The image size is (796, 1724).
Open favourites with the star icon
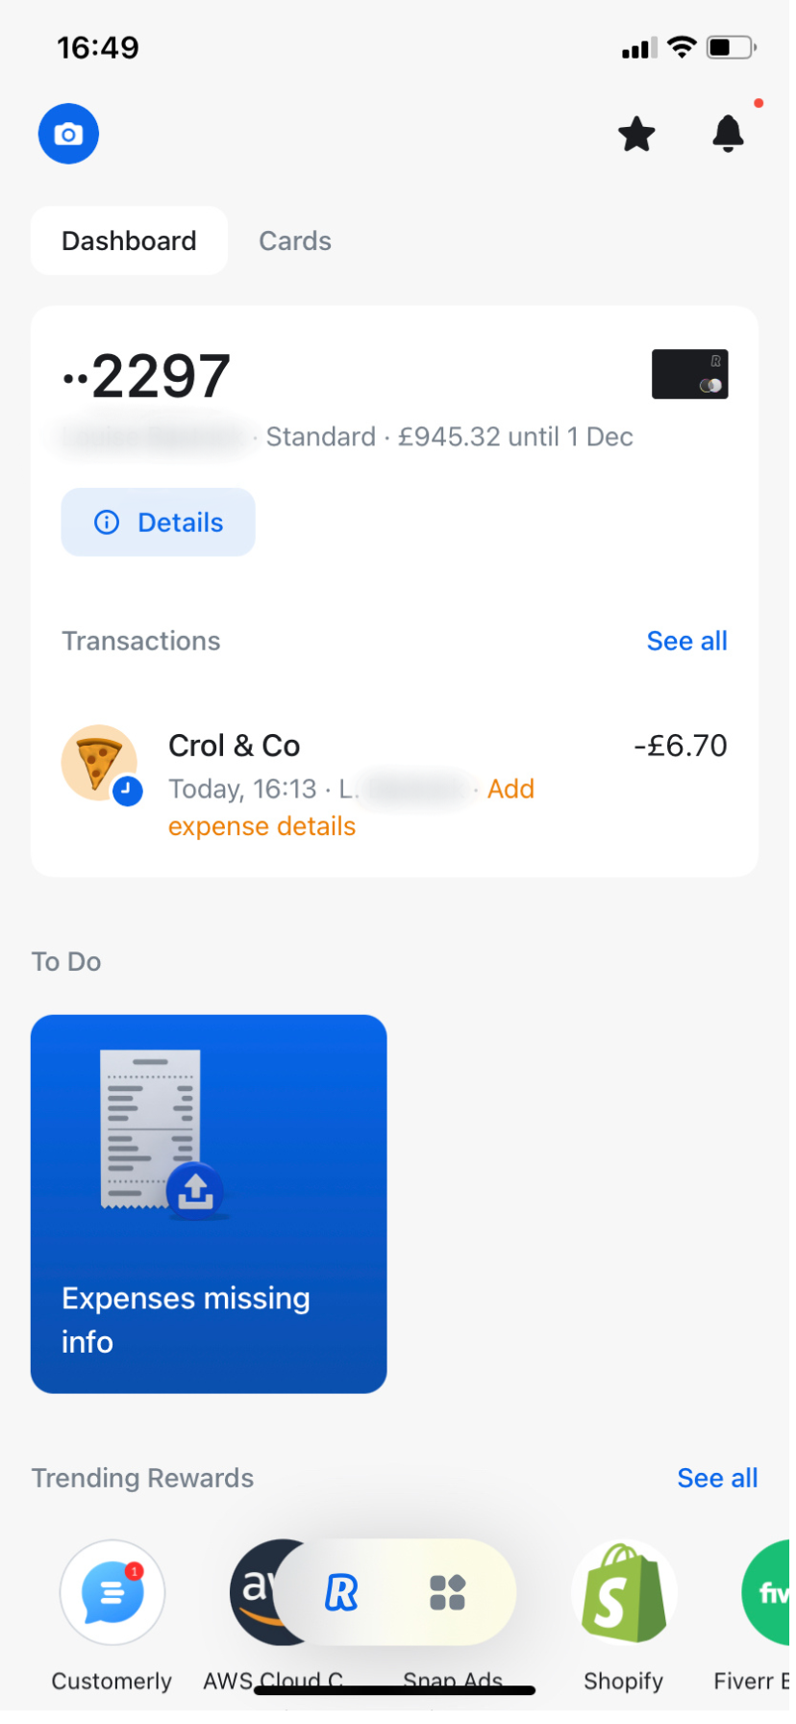tap(641, 135)
